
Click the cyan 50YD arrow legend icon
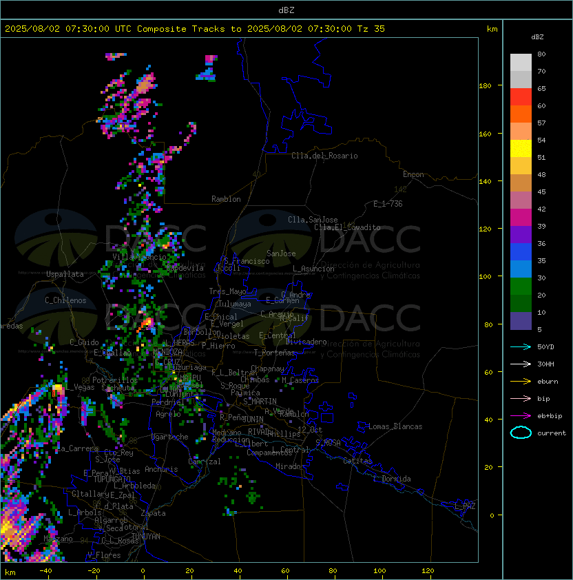click(x=521, y=346)
